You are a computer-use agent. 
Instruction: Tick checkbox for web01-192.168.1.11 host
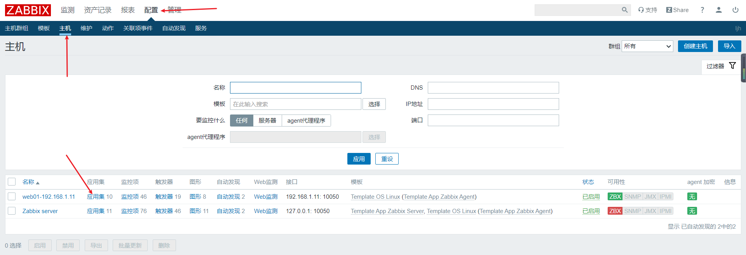coord(12,196)
